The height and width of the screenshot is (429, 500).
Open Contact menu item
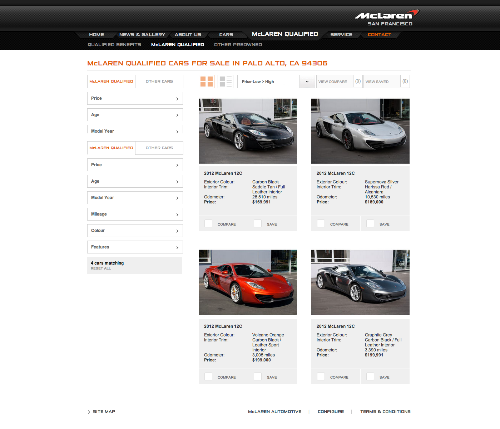380,35
